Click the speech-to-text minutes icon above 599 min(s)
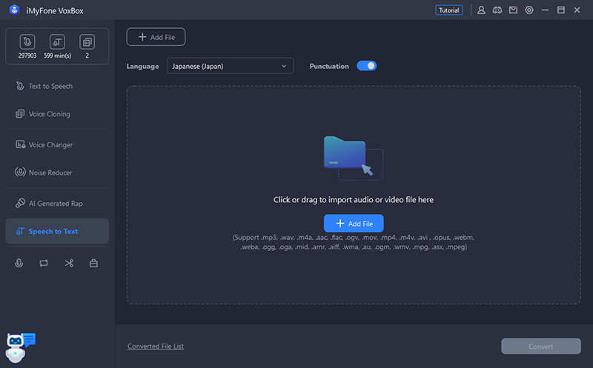 point(57,42)
